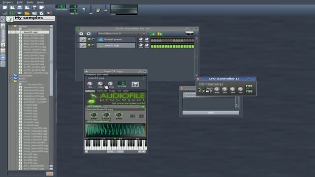Image resolution: width=315 pixels, height=177 pixels.
Task: Enable x100 speed multiplier in LFO Controller
Action: click(249, 86)
